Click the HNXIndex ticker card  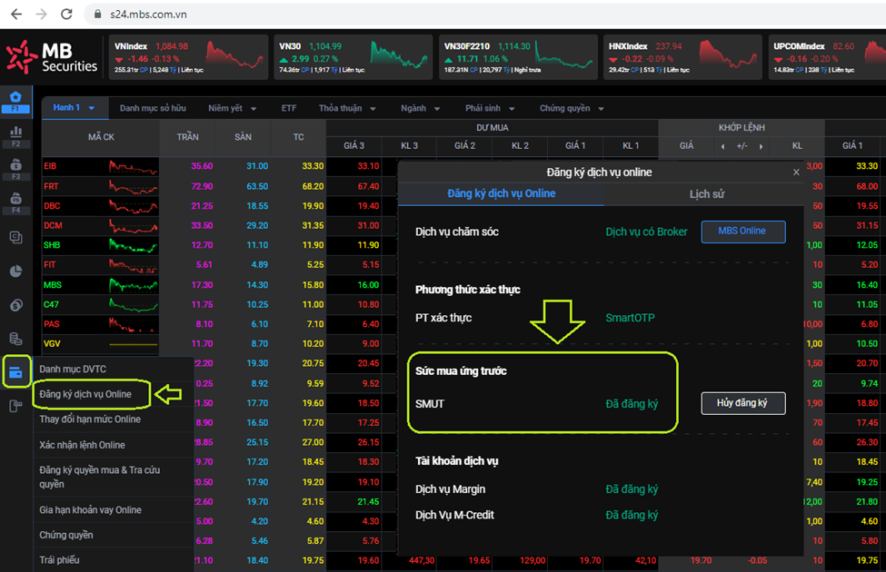(682, 57)
